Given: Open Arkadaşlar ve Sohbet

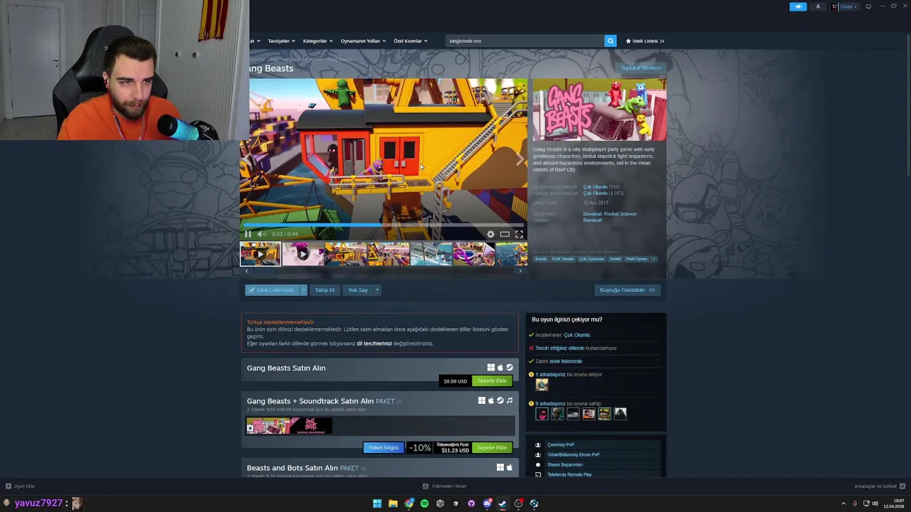Looking at the screenshot, I should tap(880, 486).
